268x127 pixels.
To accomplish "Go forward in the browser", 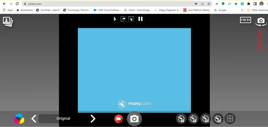I will [x=11, y=4].
